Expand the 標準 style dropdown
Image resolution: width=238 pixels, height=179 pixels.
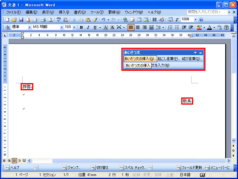(29, 27)
